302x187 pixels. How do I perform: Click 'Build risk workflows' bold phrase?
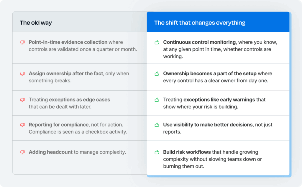click(x=187, y=152)
